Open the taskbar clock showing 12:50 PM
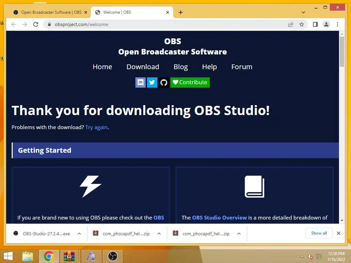The image size is (351, 263). (336, 256)
